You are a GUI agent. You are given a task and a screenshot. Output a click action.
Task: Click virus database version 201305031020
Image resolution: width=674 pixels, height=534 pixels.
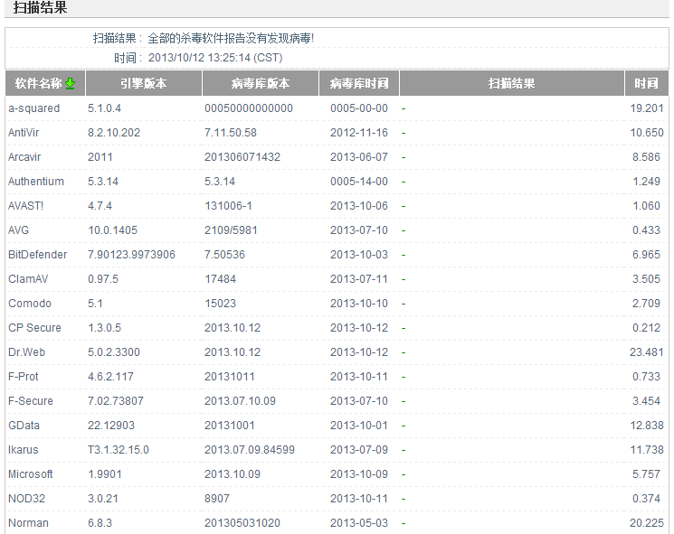tap(242, 523)
